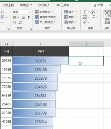Click the 分析数据 analyze data button

(107, 17)
